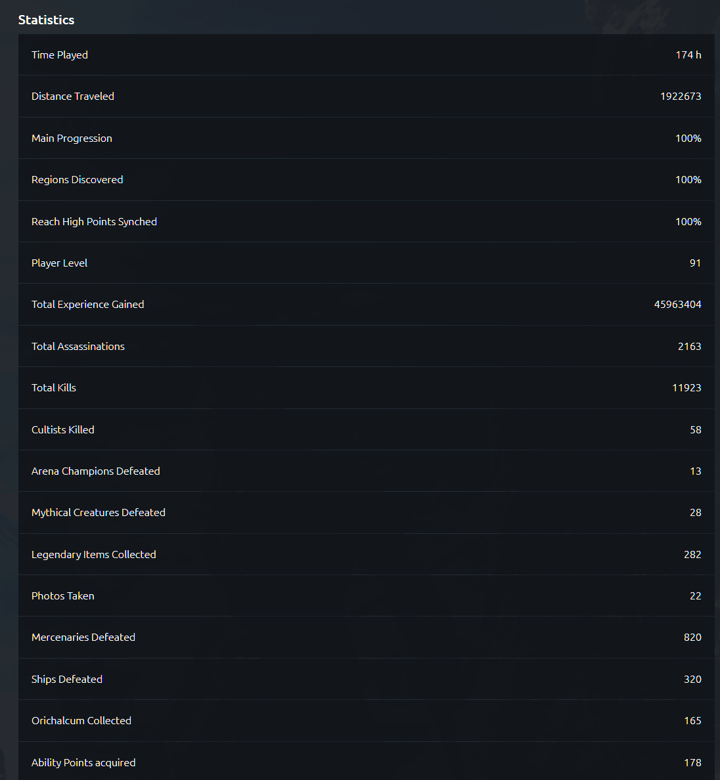Viewport: 720px width, 780px height.
Task: Select the Cultists Killed label
Action: click(63, 429)
